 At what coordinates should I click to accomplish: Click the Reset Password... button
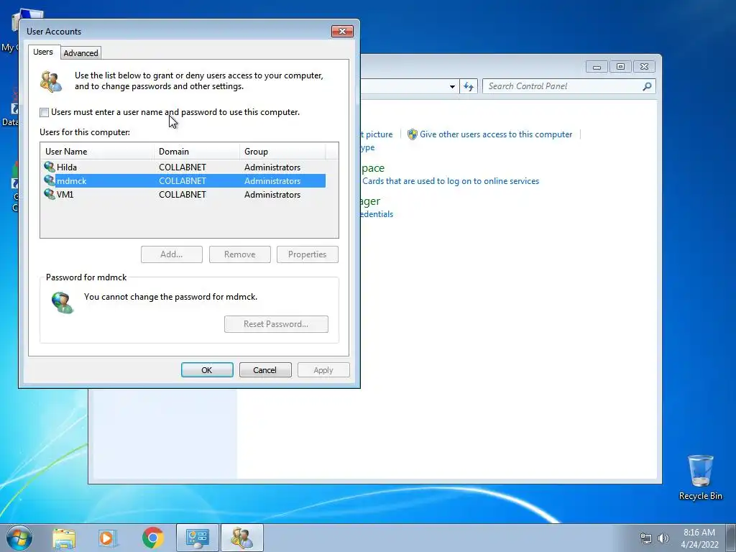[276, 324]
